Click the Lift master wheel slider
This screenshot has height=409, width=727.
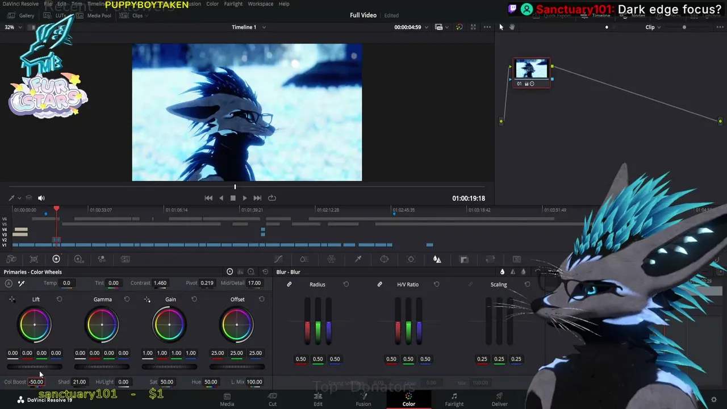coord(35,366)
